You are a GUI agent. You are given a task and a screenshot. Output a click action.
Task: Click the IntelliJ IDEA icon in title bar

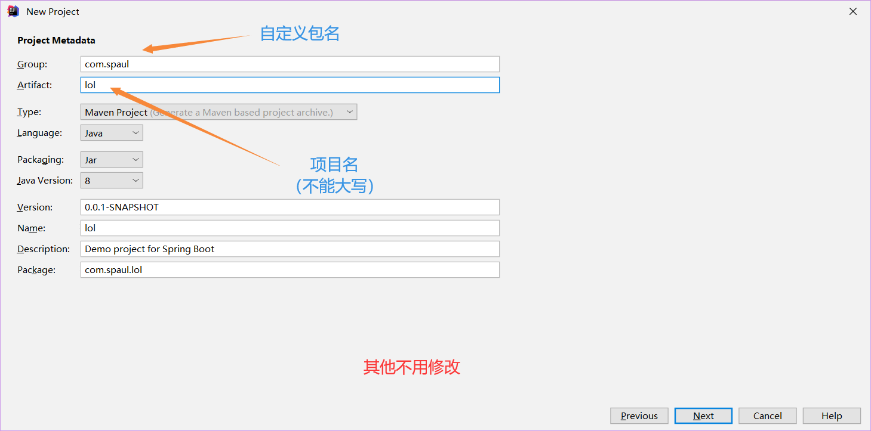click(12, 11)
